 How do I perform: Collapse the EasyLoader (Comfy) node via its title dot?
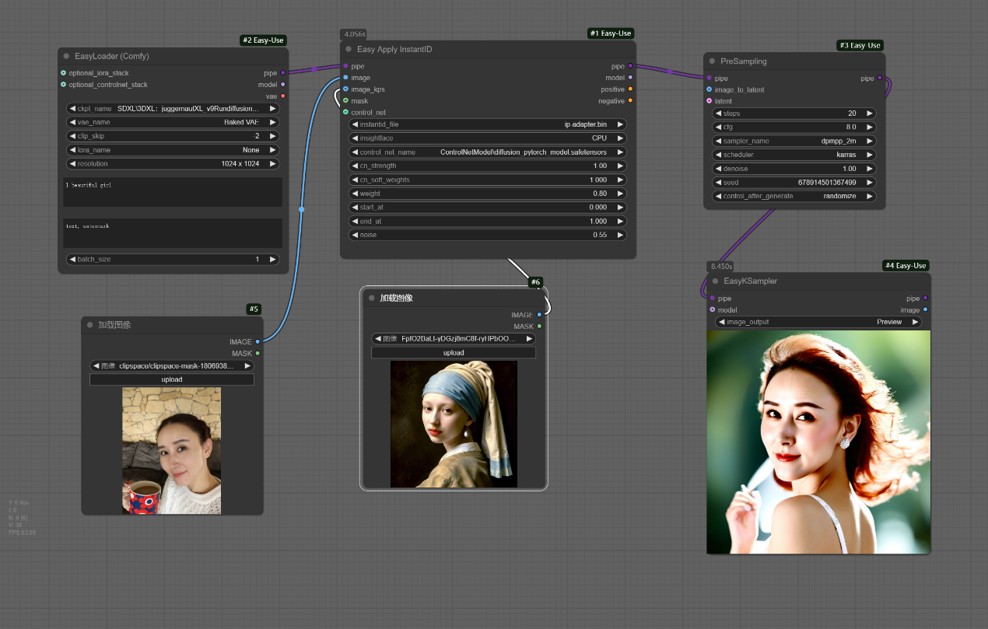(x=66, y=57)
